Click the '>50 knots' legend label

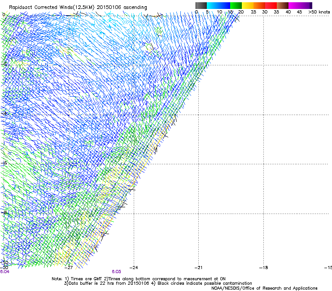coord(319,12)
